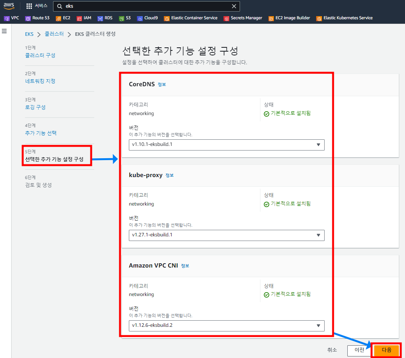Click the CoreDNS 기본적으로 설치됨 status check icon

(266, 114)
